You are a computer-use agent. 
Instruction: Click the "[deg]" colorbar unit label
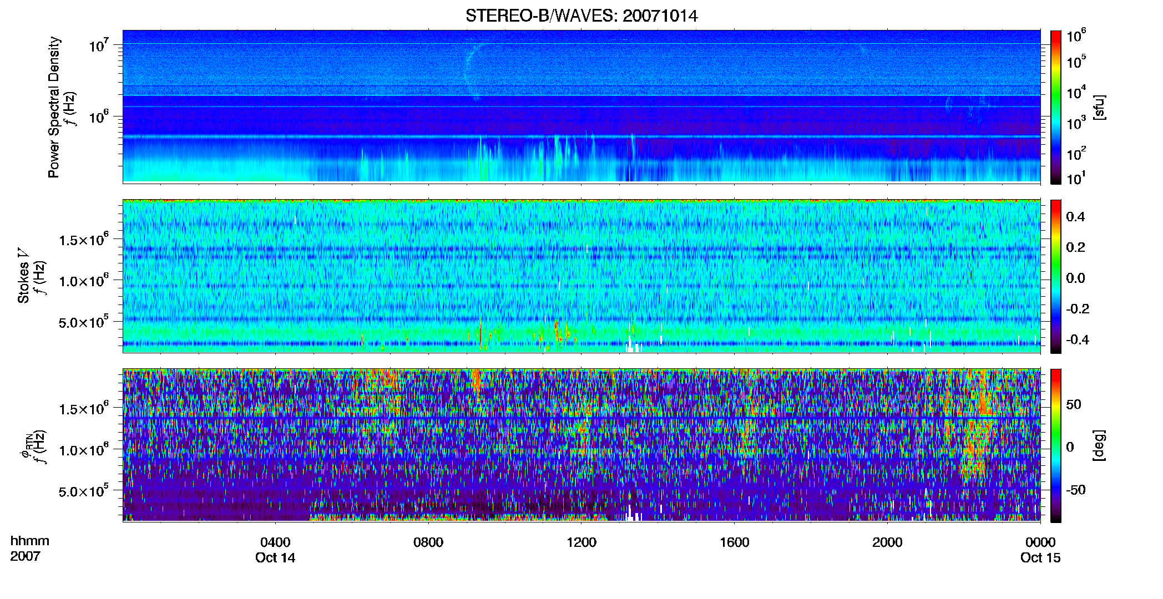click(x=1099, y=445)
